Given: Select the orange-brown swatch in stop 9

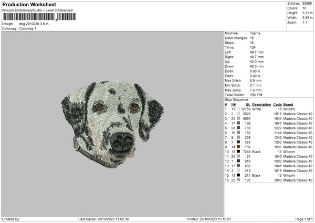Looking at the screenshot, I should coord(239,147).
